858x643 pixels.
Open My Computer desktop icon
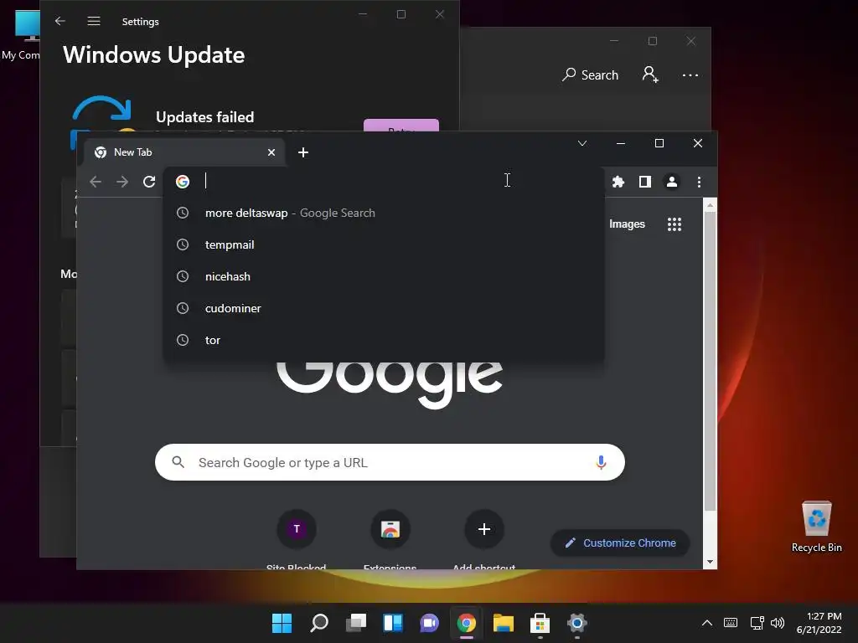[x=21, y=35]
